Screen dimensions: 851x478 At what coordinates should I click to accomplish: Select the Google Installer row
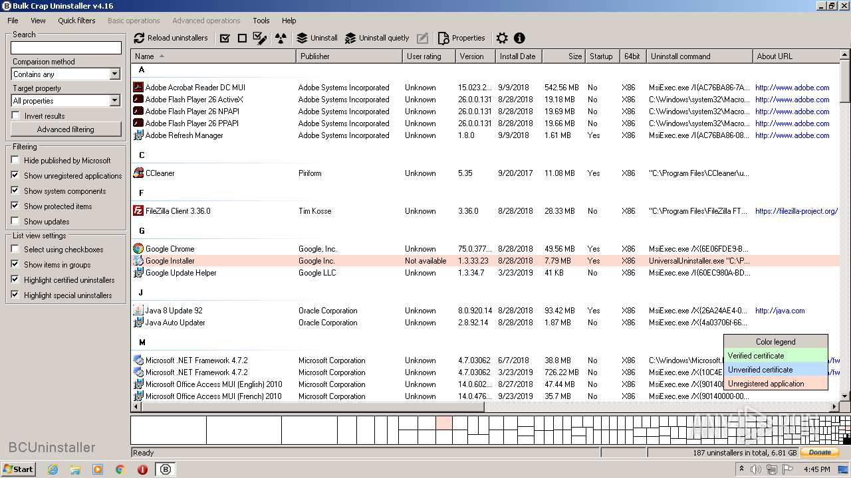point(485,261)
